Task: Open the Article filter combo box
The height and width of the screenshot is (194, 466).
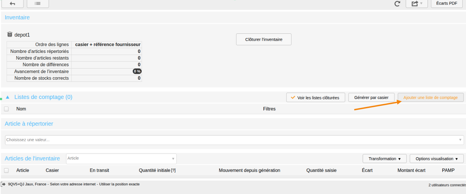Action: (121, 159)
